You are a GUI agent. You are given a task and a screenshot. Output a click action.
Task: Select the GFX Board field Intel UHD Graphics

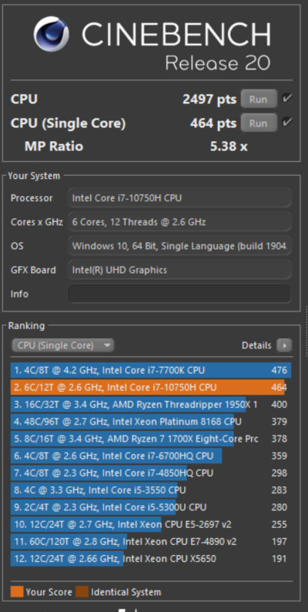click(x=179, y=270)
